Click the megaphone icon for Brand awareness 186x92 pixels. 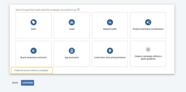point(34,51)
